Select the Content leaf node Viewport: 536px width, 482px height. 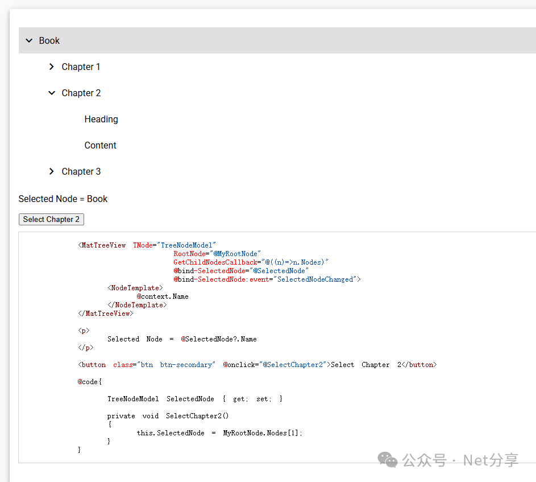[100, 145]
